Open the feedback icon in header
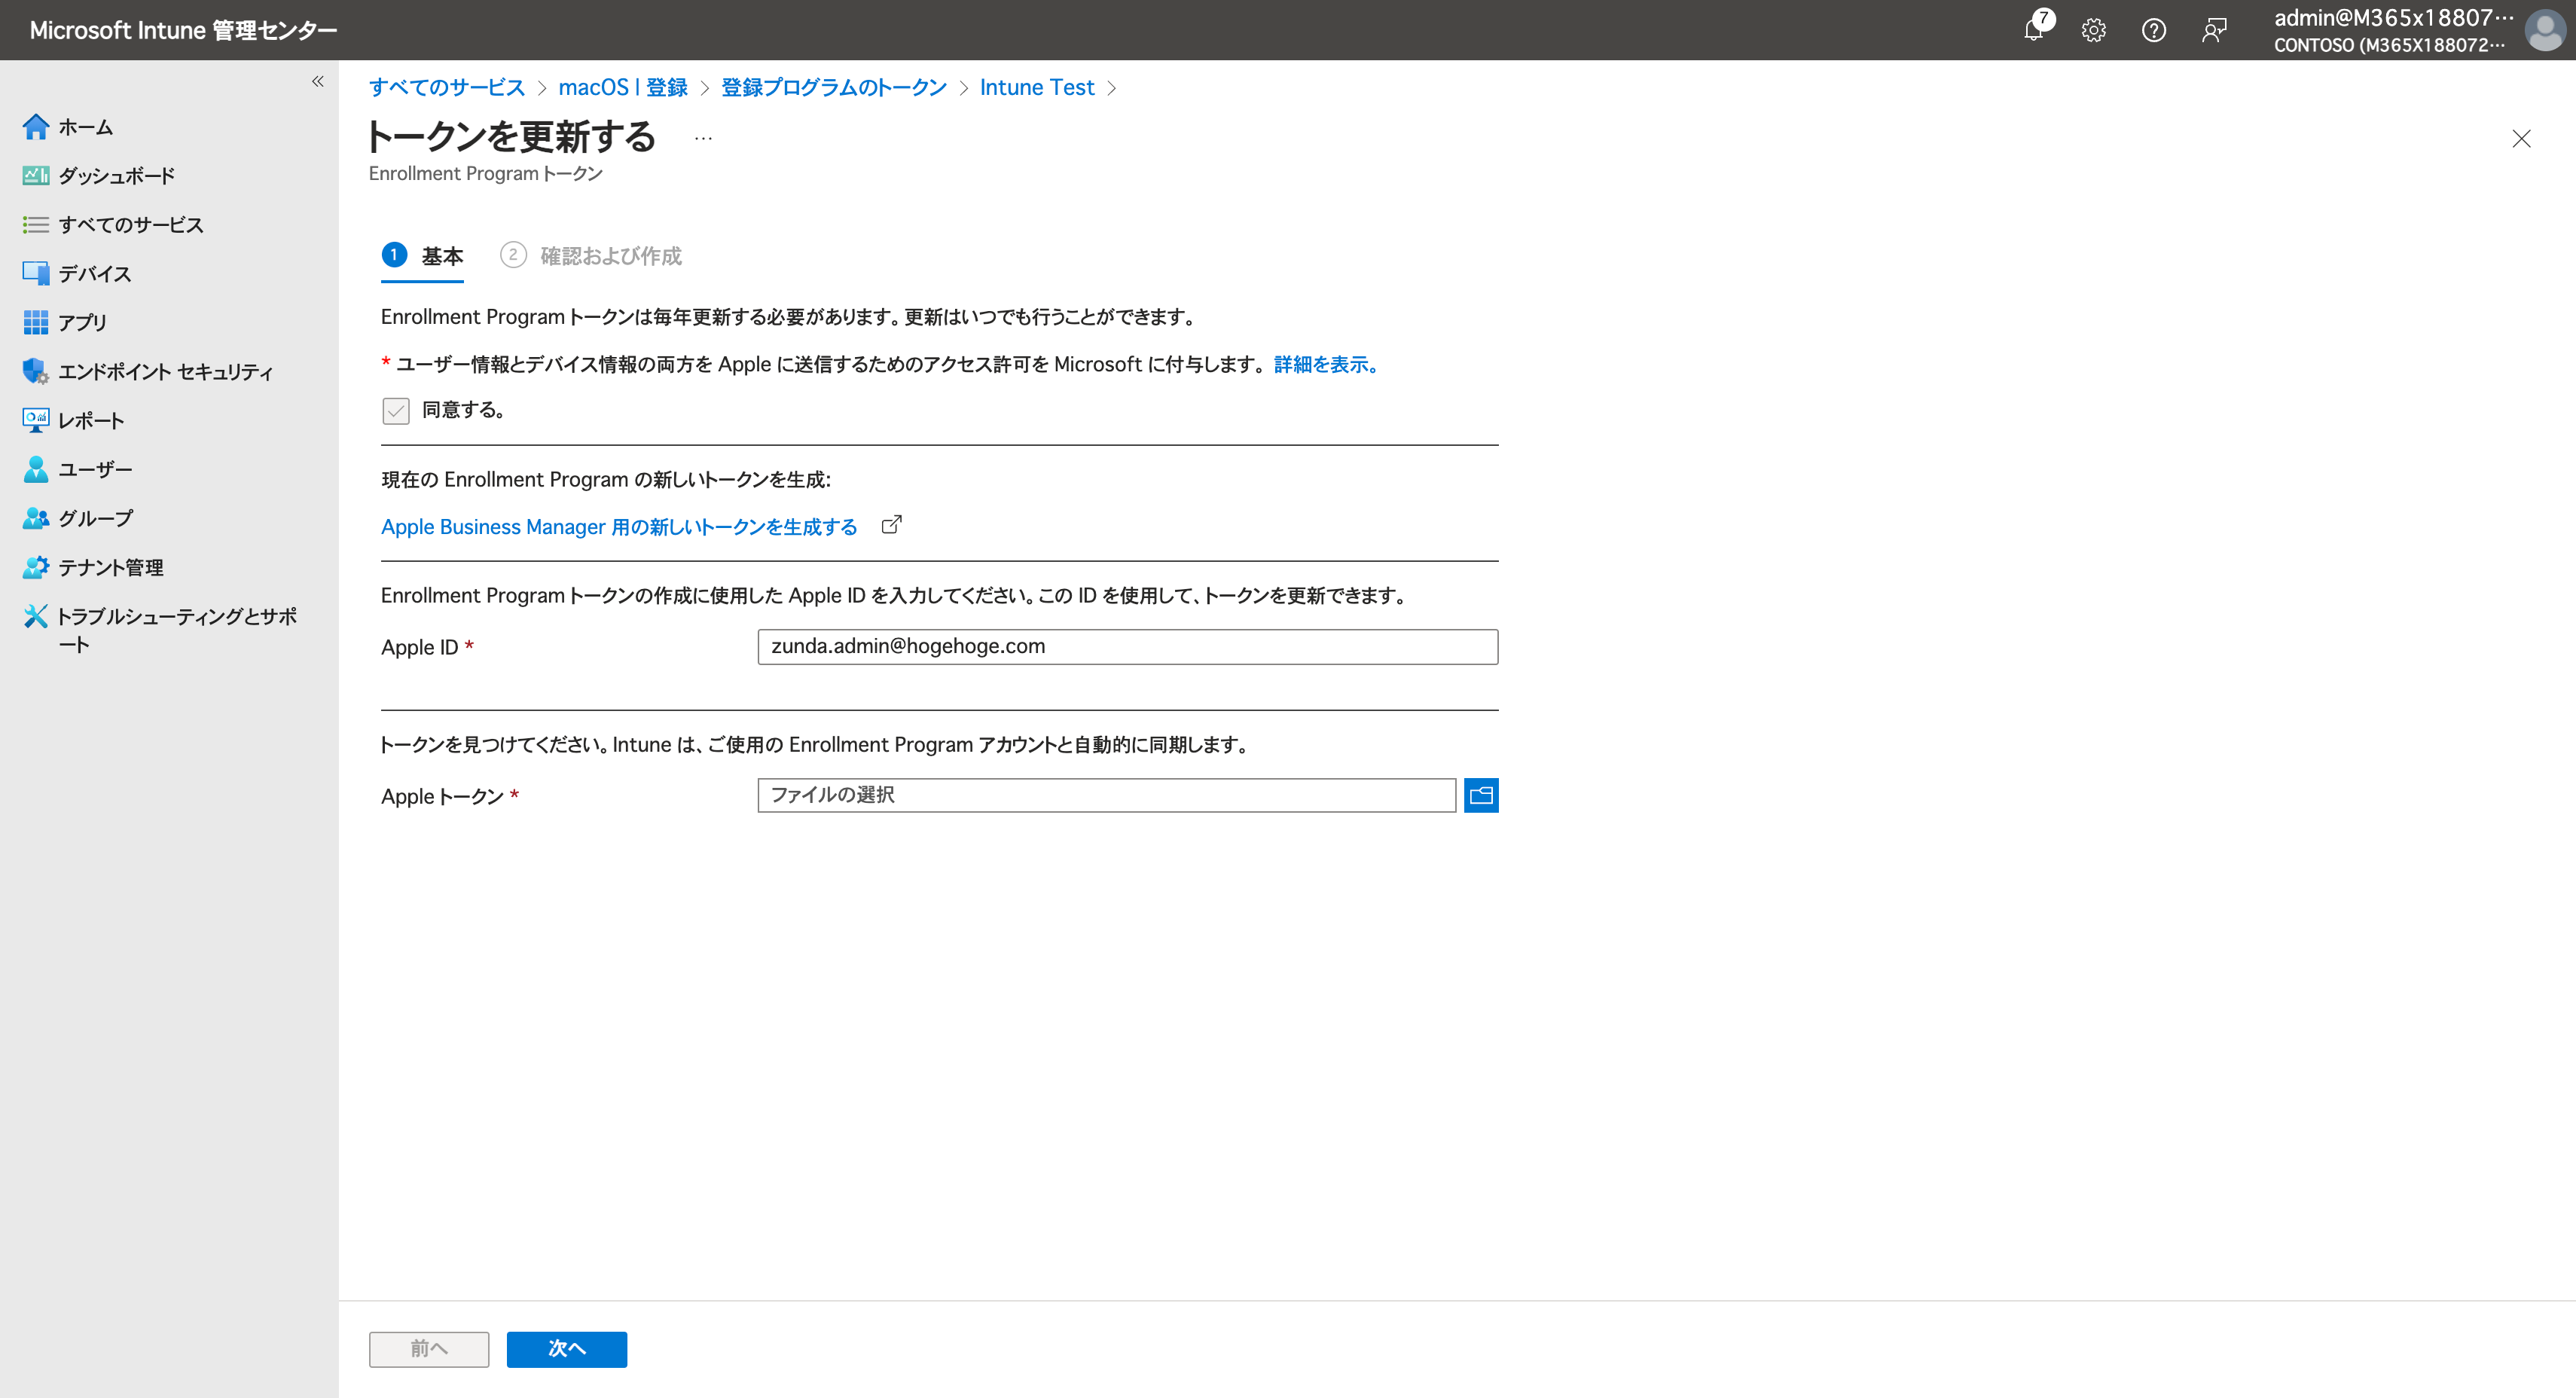 2214,30
